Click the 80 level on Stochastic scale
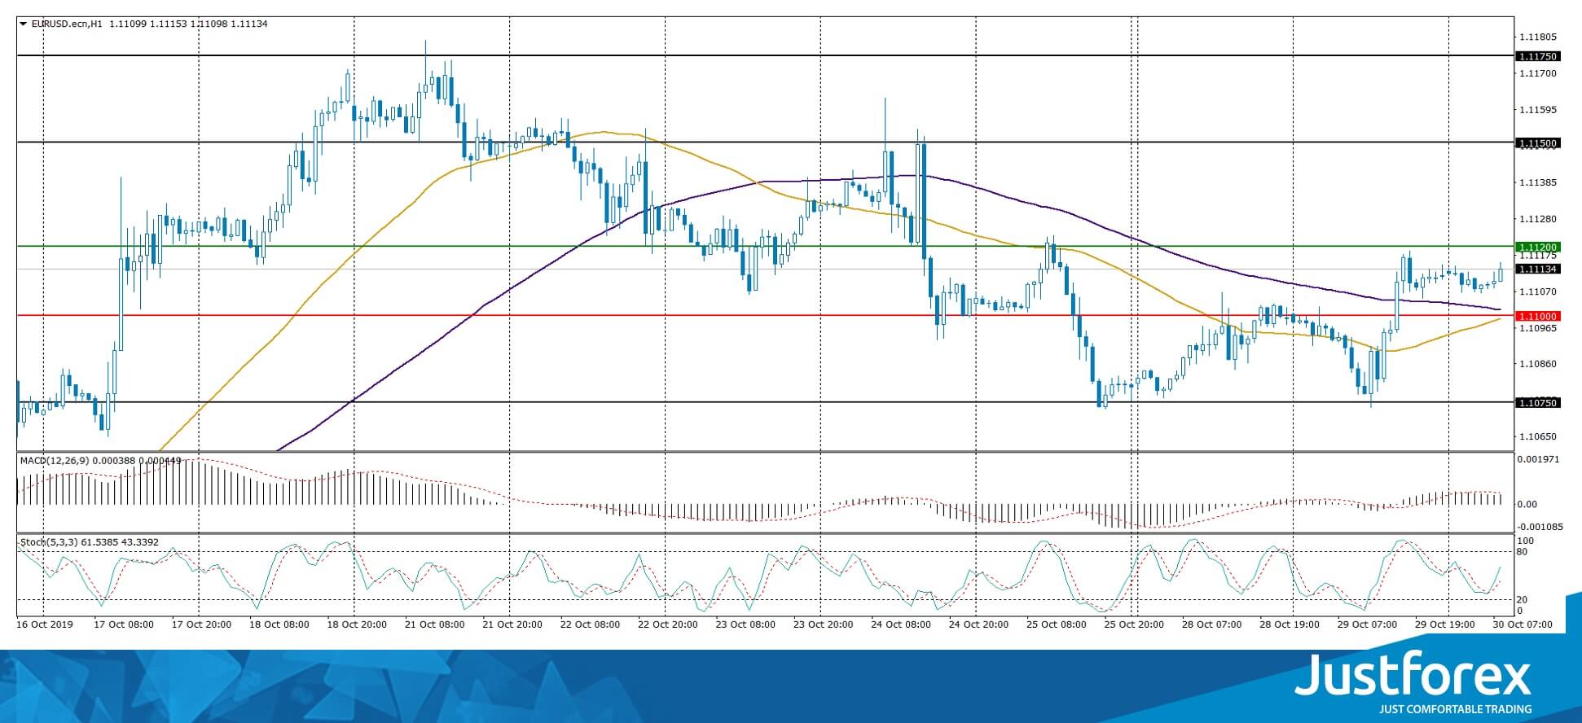 point(1522,552)
